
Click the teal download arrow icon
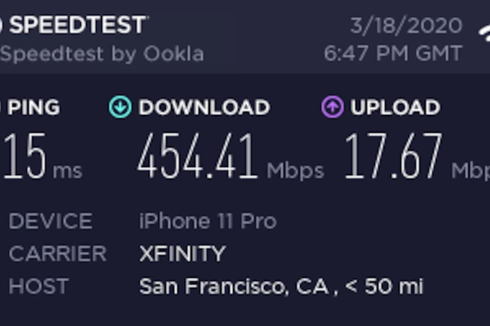pyautogui.click(x=120, y=107)
